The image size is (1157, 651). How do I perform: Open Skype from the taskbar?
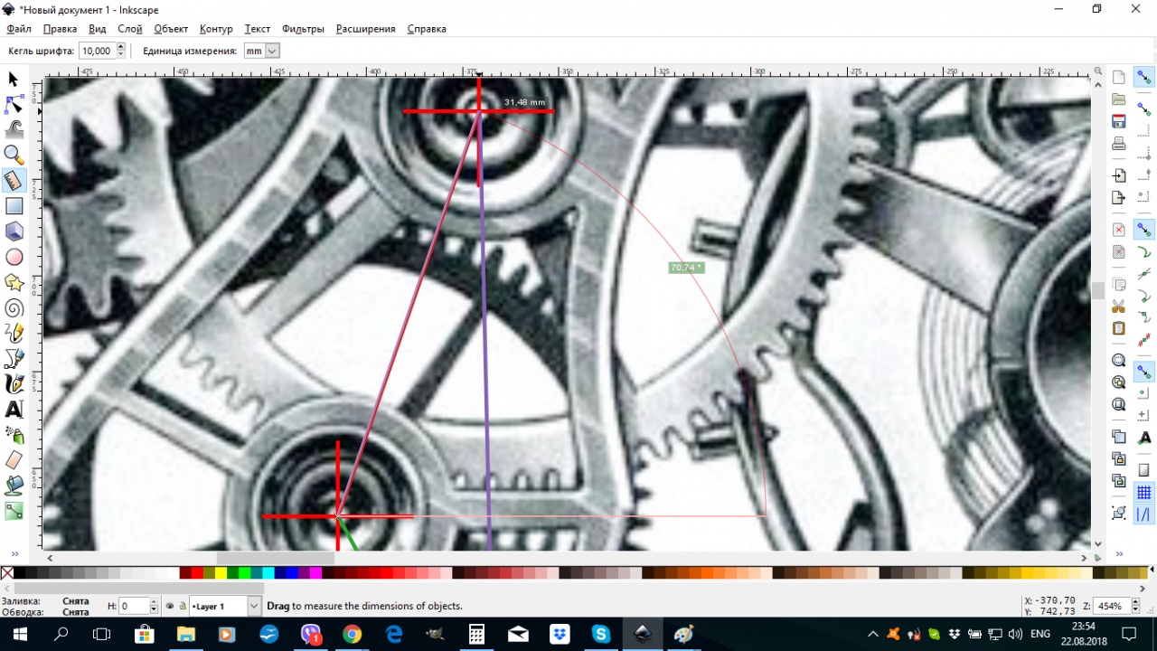[x=601, y=634]
